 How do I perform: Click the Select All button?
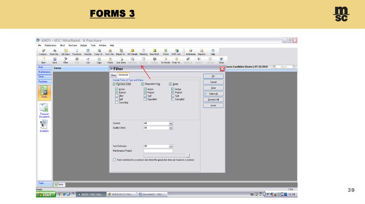click(x=213, y=94)
